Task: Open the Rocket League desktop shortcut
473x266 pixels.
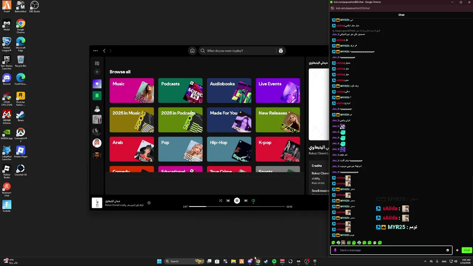Action: (7, 45)
